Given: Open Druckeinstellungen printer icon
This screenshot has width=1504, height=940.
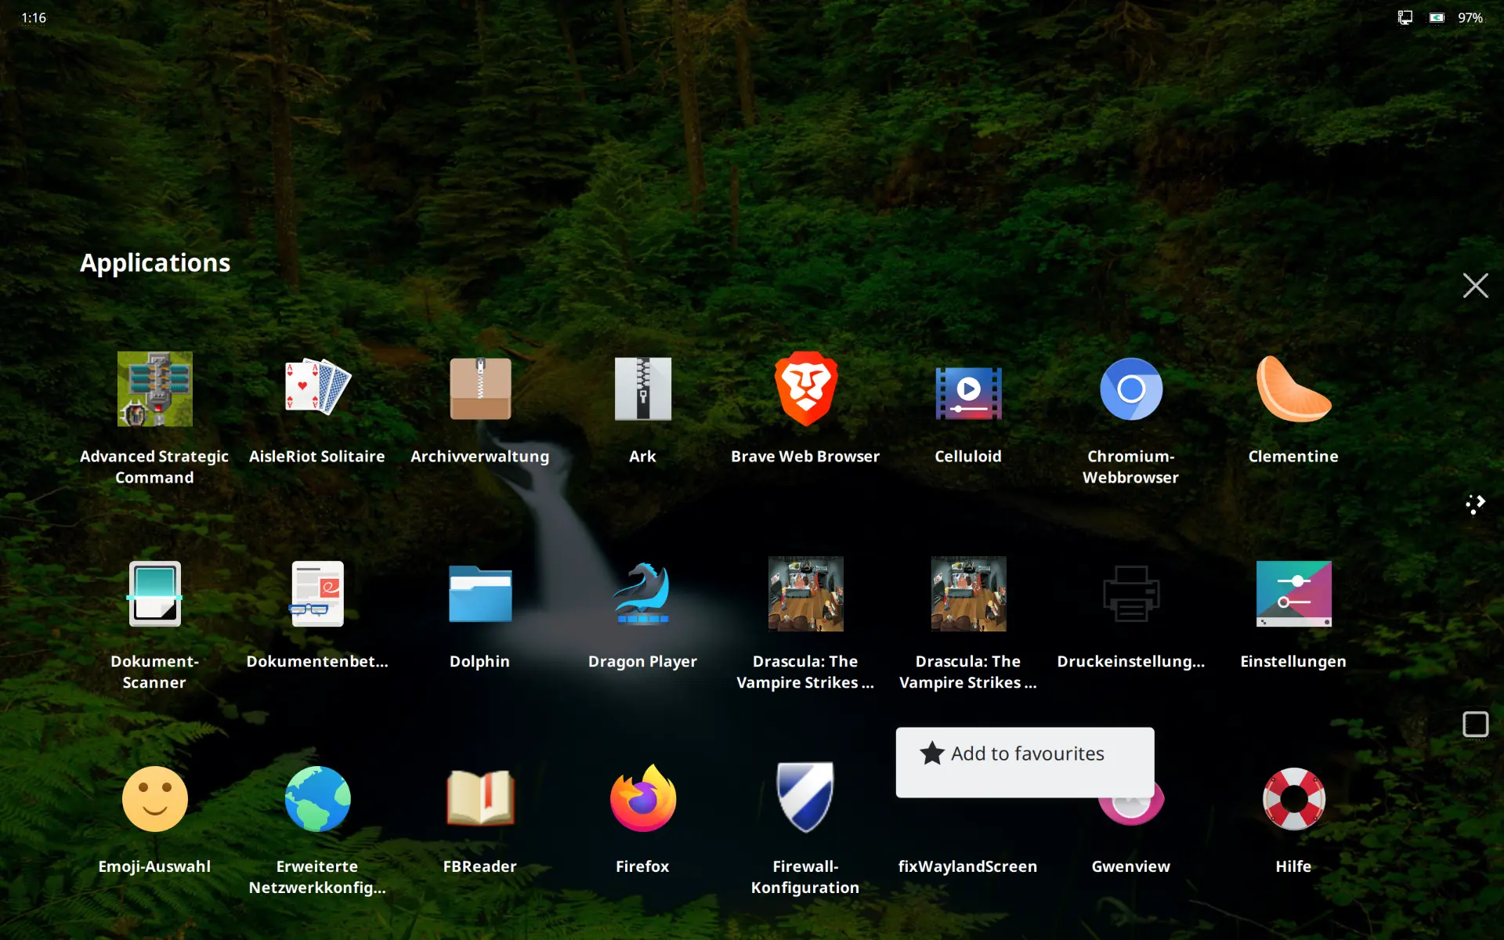Looking at the screenshot, I should point(1130,594).
